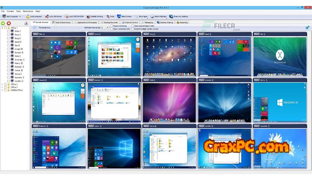Image resolution: width=312 pixels, height=180 pixels.
Task: Click Borg's remote screen thumbnail
Action: click(x=169, y=56)
